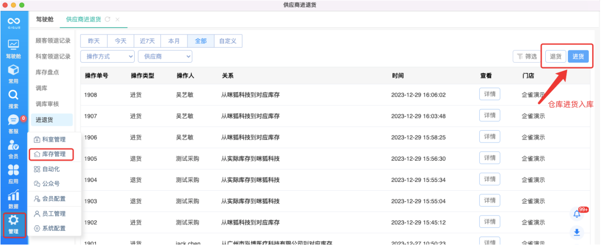This screenshot has width=605, height=245.
Task: Click 测试采购 in row 1905
Action: [x=188, y=159]
